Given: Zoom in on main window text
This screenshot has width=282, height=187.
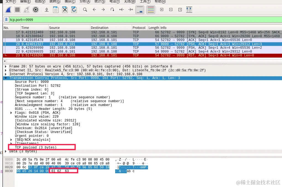Looking at the screenshot, I should pyautogui.click(x=162, y=10).
